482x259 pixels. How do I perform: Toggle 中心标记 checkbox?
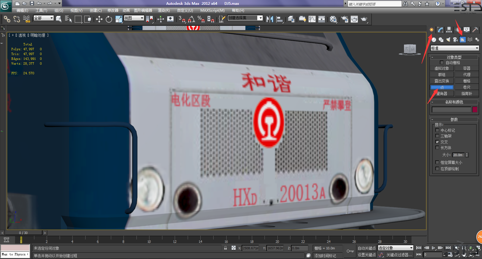[437, 130]
